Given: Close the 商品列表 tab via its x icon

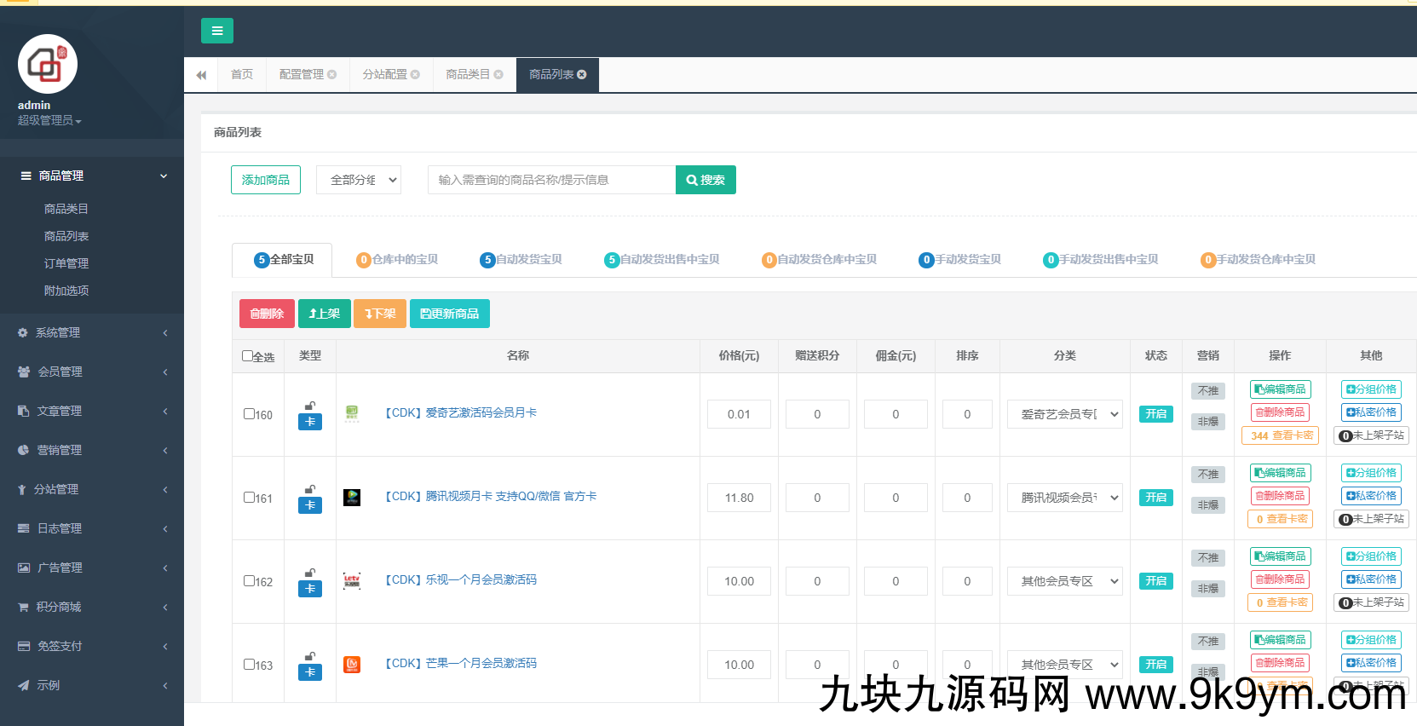Looking at the screenshot, I should pyautogui.click(x=582, y=75).
